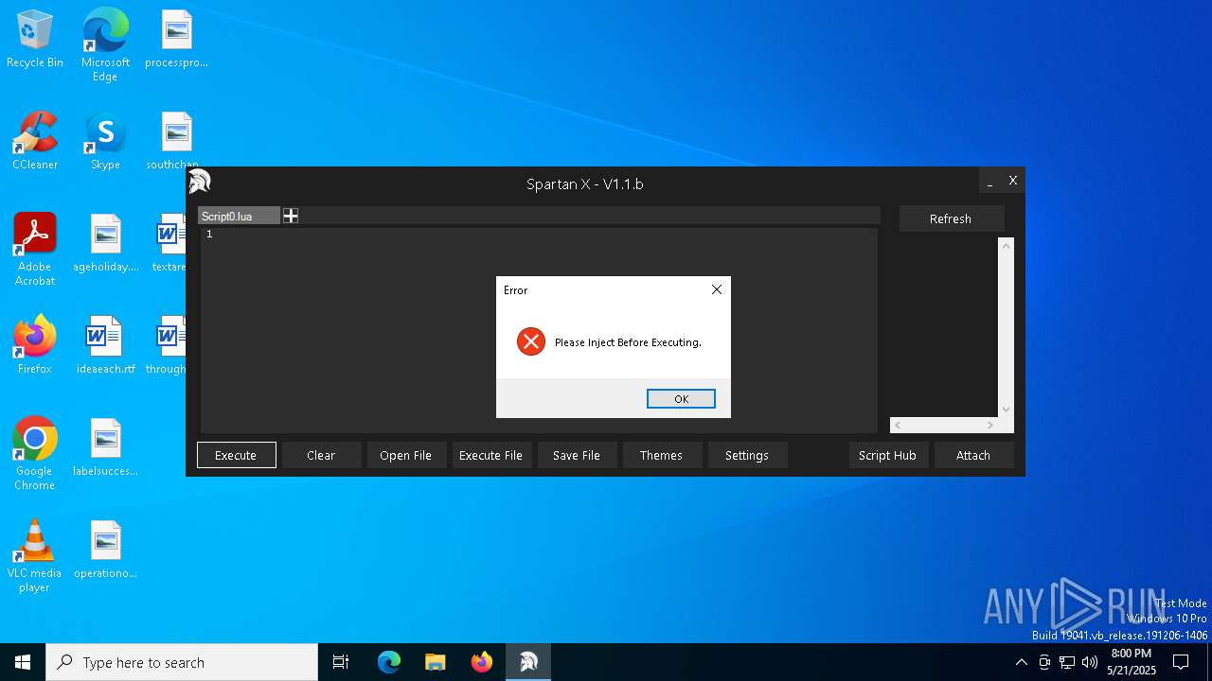Launch Edge from the taskbar
Image resolution: width=1212 pixels, height=681 pixels.
389,662
